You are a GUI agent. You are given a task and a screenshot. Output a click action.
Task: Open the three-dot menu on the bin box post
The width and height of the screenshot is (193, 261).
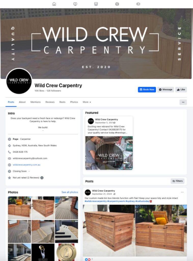click(182, 192)
